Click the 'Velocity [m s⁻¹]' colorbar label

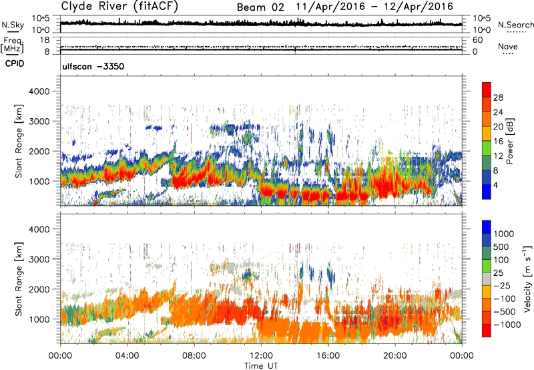click(527, 279)
